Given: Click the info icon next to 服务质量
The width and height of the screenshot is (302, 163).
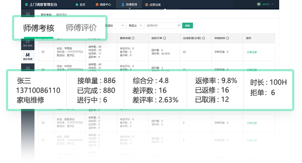Looking at the screenshot, I should pos(133,38).
